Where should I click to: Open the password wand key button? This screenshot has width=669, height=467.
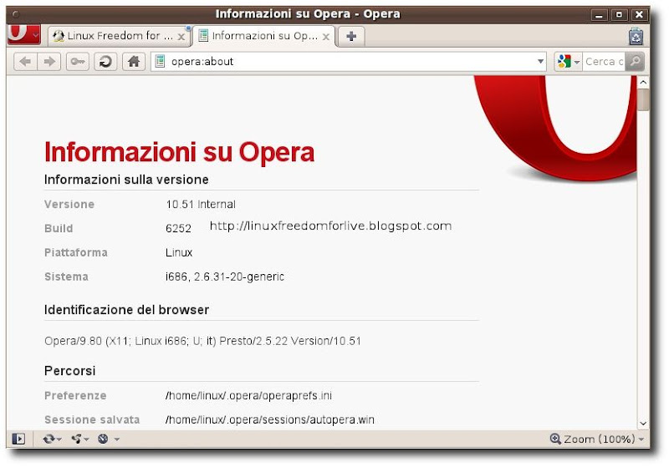coord(78,62)
